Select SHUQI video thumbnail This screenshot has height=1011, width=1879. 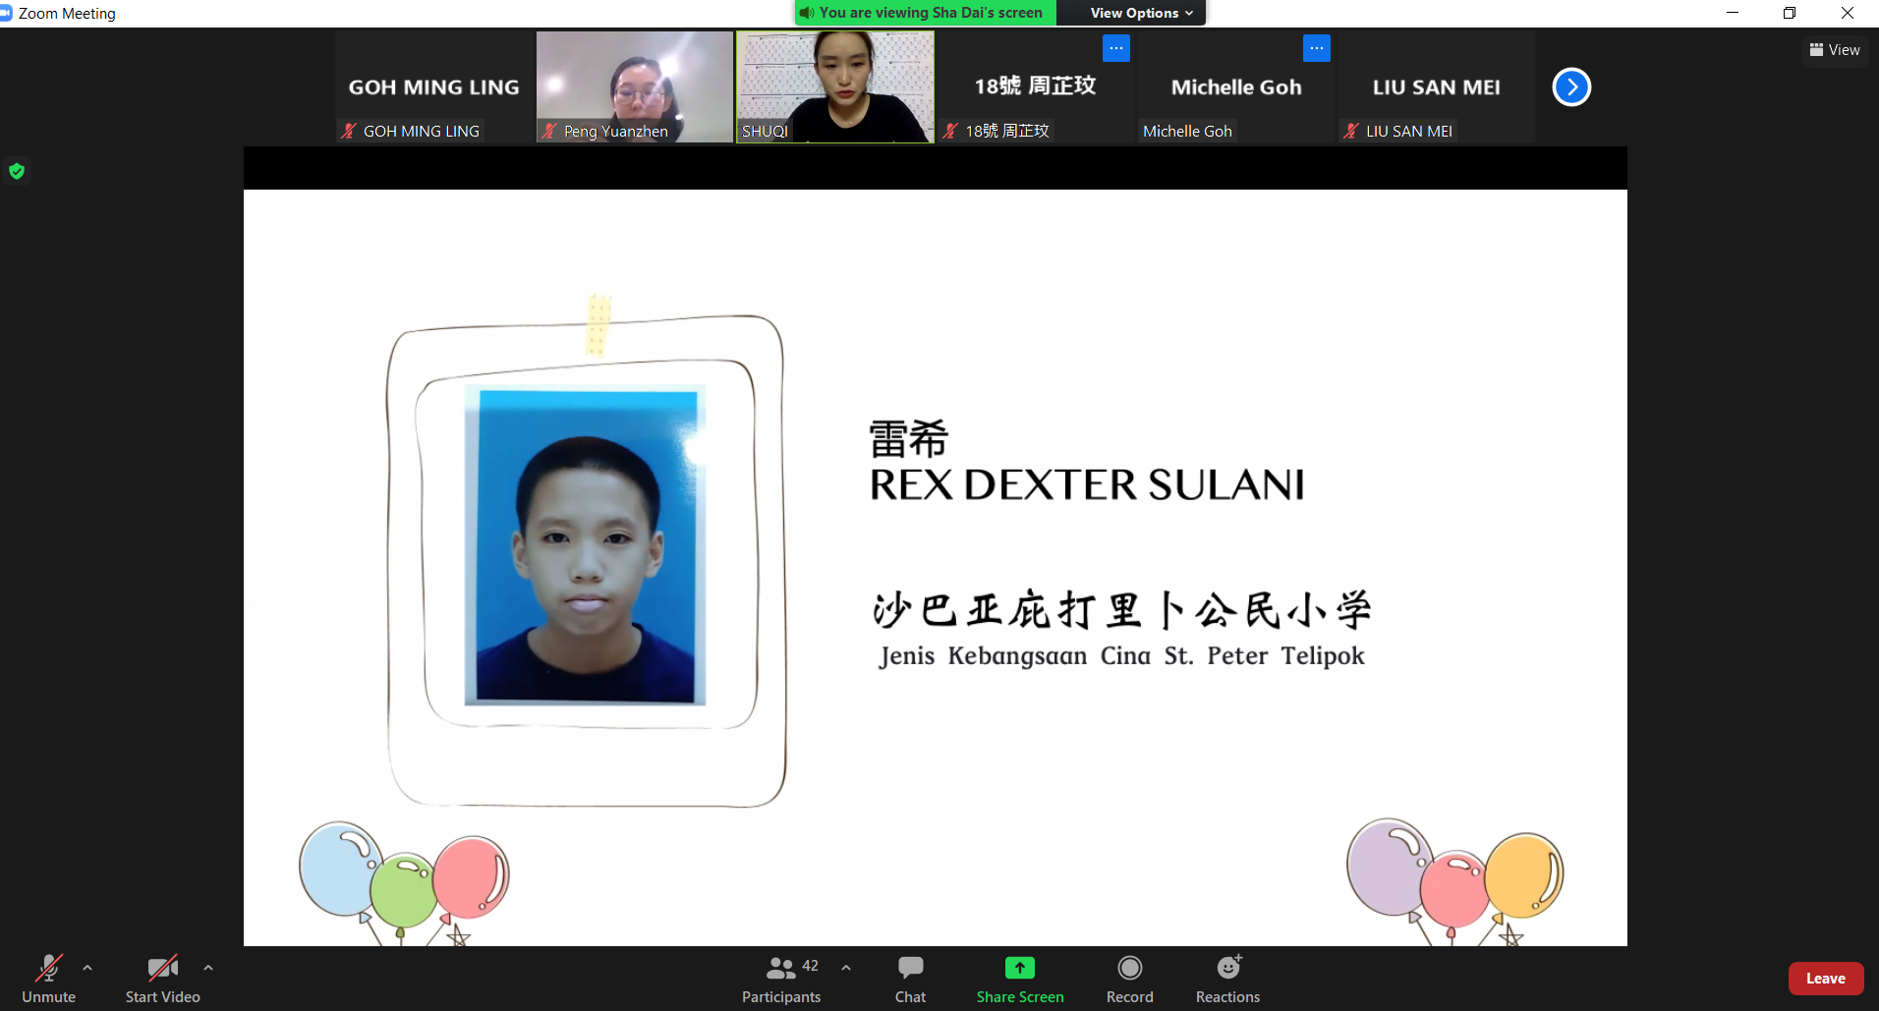[835, 86]
